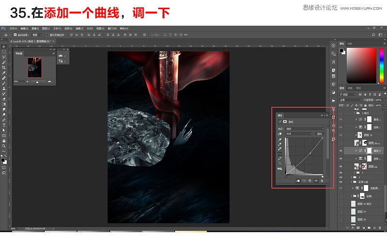The height and width of the screenshot is (236, 387).
Task: Expand the 彩带+剑 layer group
Action: [x=352, y=182]
